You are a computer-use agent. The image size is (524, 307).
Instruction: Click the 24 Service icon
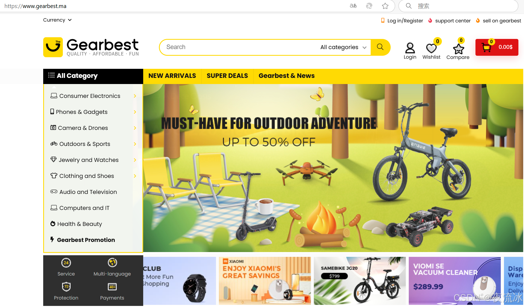coord(66,263)
